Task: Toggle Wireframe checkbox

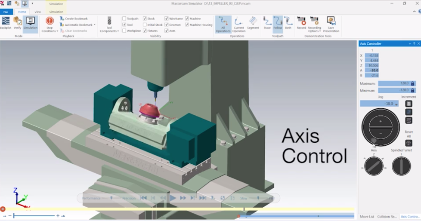Action: (x=167, y=18)
